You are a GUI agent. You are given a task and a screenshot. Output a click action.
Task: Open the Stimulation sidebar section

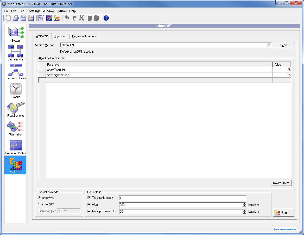[16, 128]
